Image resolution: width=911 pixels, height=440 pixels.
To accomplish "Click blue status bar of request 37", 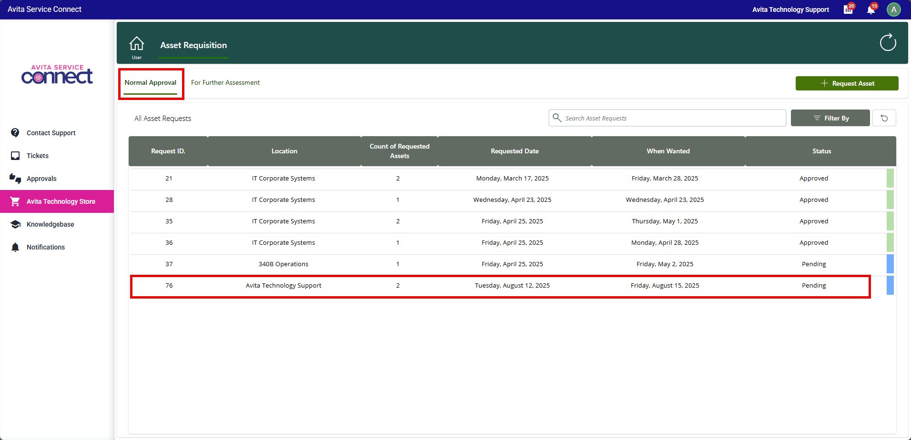I will (890, 264).
